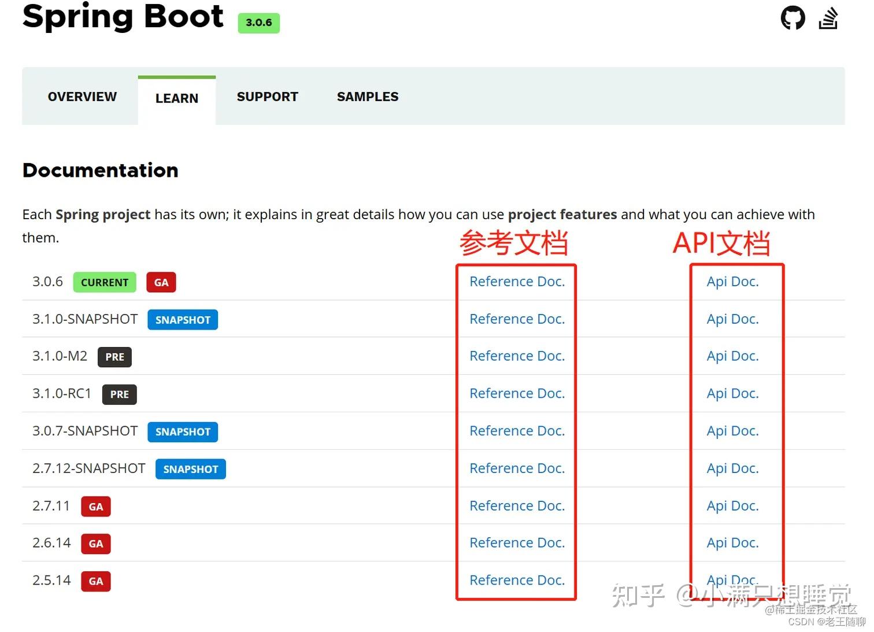Click the Documentation section heading
Viewport: 874px width, 632px height.
[x=99, y=170]
